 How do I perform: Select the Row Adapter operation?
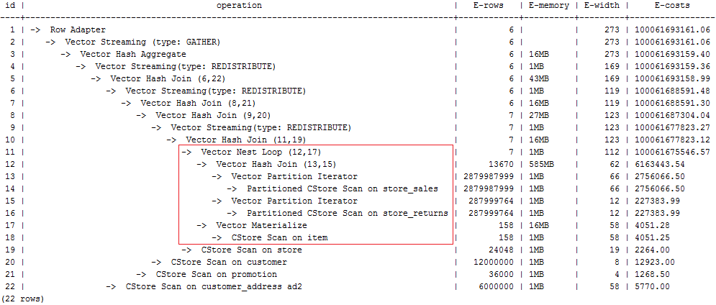tap(77, 30)
